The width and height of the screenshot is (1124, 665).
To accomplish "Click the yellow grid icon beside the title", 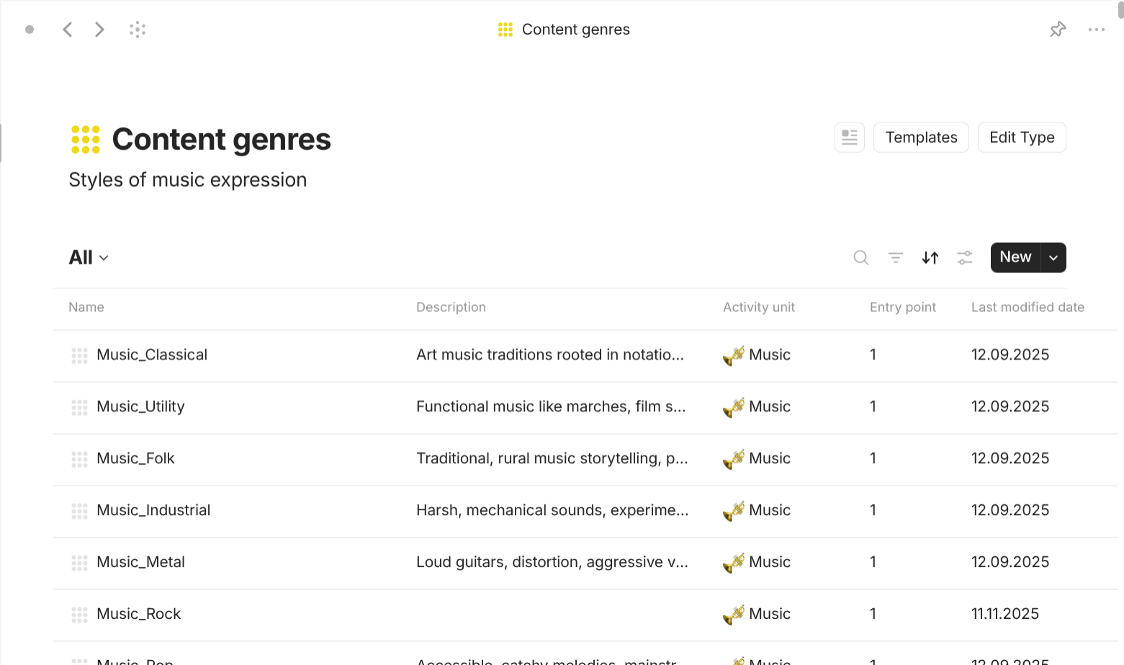I will click(84, 138).
